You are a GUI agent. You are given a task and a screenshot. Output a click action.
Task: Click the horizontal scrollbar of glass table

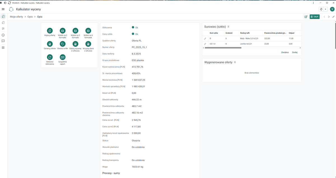pyautogui.click(x=223, y=48)
